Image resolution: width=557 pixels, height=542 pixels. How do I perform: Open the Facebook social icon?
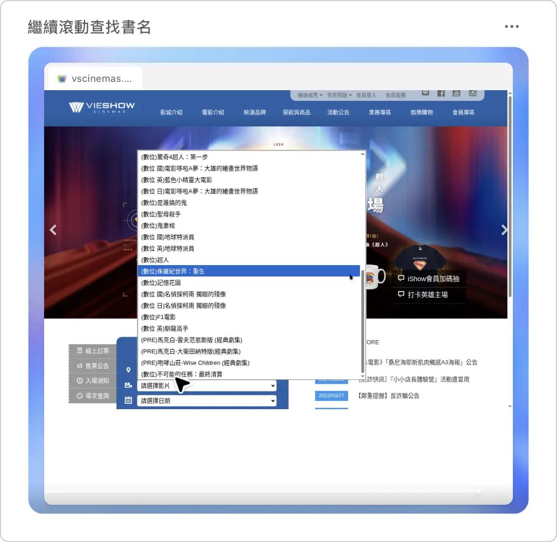tap(441, 93)
